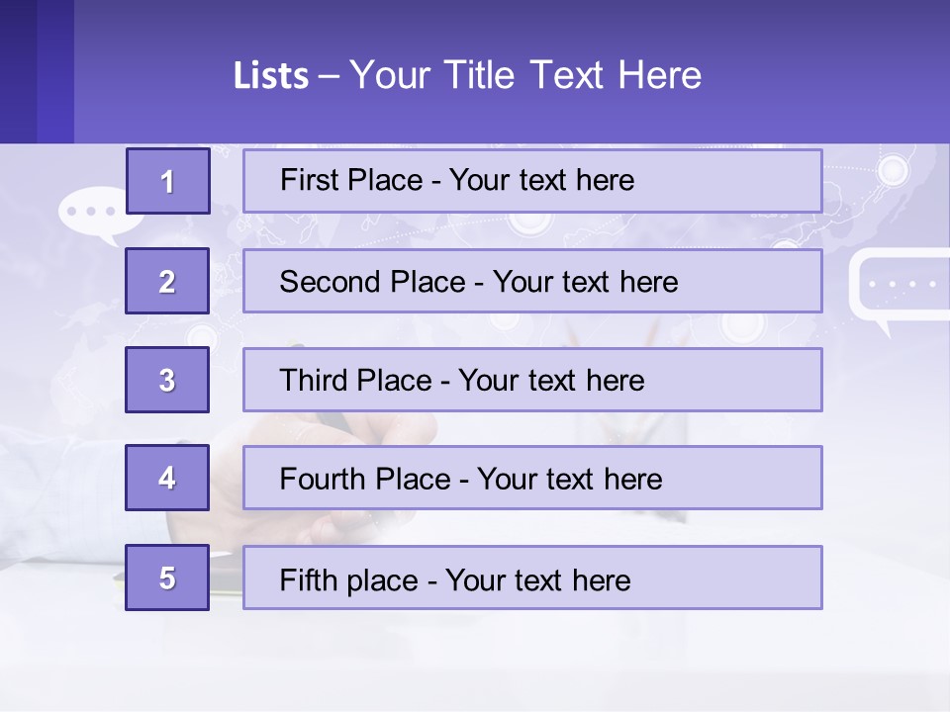Select the Third Place text box

532,380
